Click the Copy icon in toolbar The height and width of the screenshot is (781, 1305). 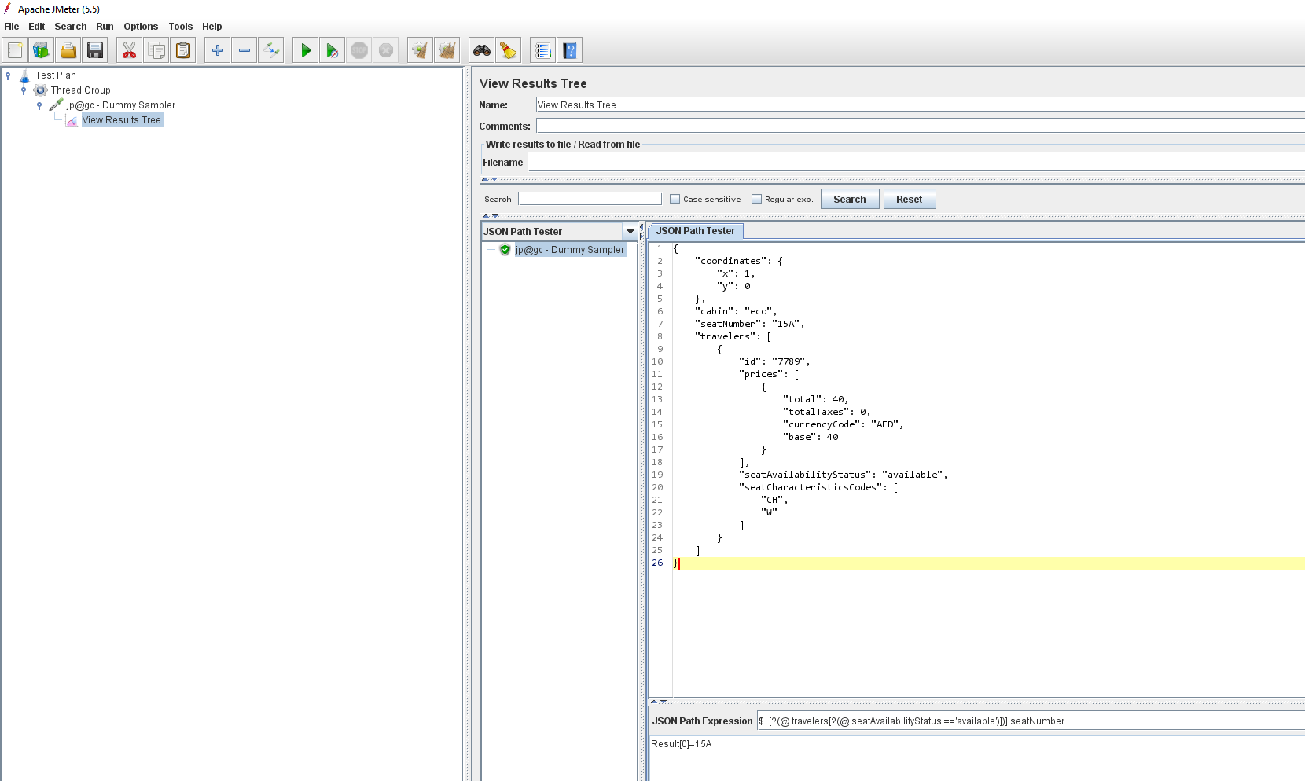(156, 50)
